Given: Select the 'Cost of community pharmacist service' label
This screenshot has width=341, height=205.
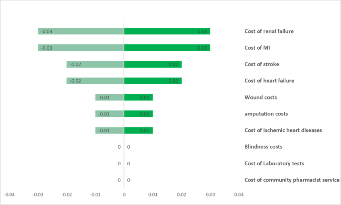Looking at the screenshot, I should tap(292, 180).
